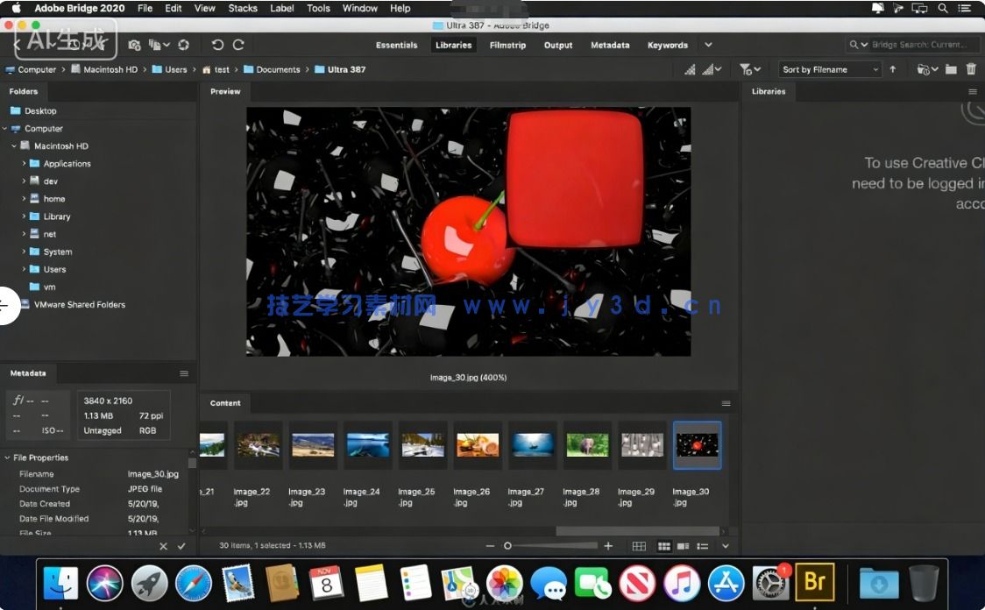This screenshot has width=985, height=610.
Task: Rotate image counterclockwise
Action: coord(218,45)
